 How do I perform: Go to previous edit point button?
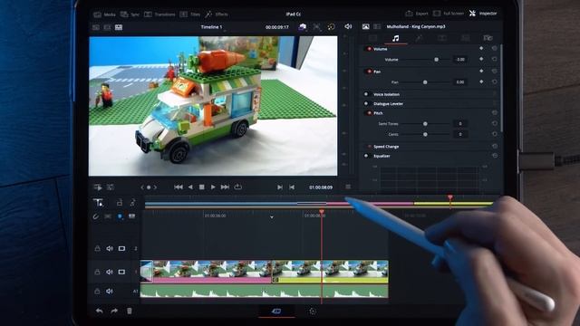292,187
